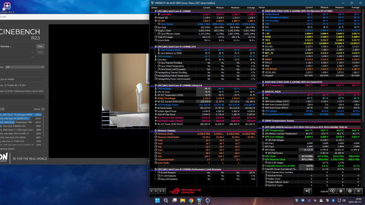Click power icon beside CPU Package Power
Viewport: 365px width, 205px height.
pos(156,105)
